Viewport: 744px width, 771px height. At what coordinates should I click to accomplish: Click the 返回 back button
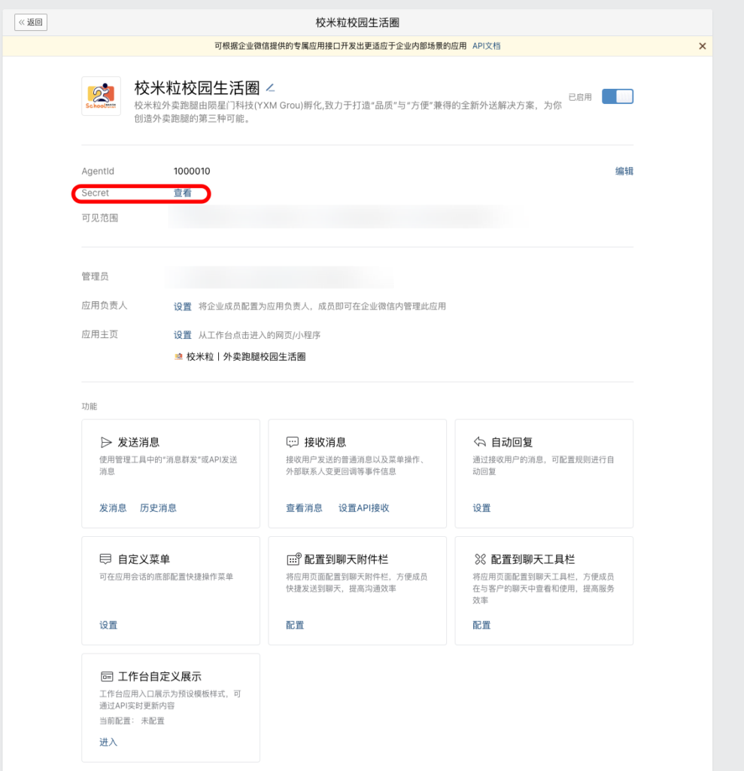pos(31,23)
